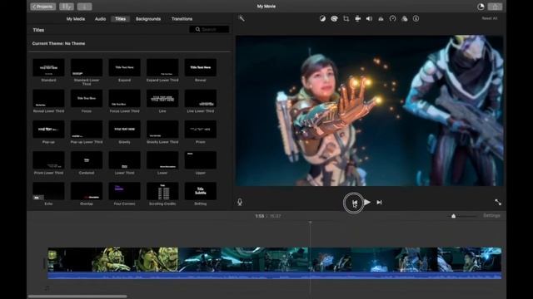Open the speed speedometer tool
The height and width of the screenshot is (299, 533).
pyautogui.click(x=392, y=18)
